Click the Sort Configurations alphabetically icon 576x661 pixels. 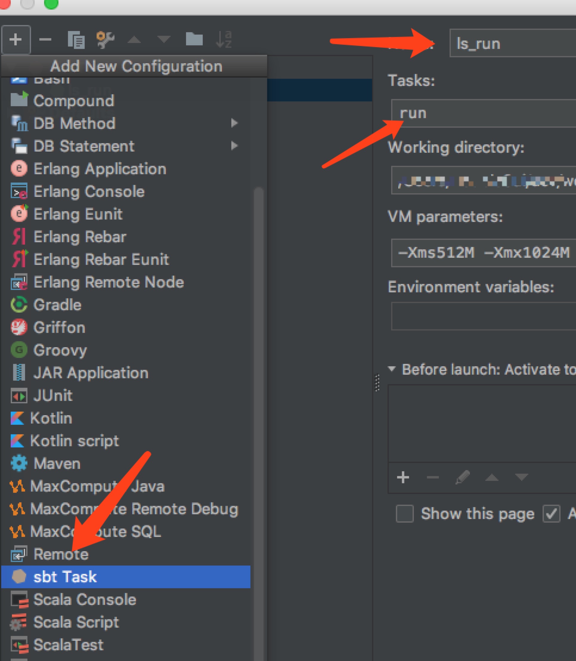click(224, 40)
